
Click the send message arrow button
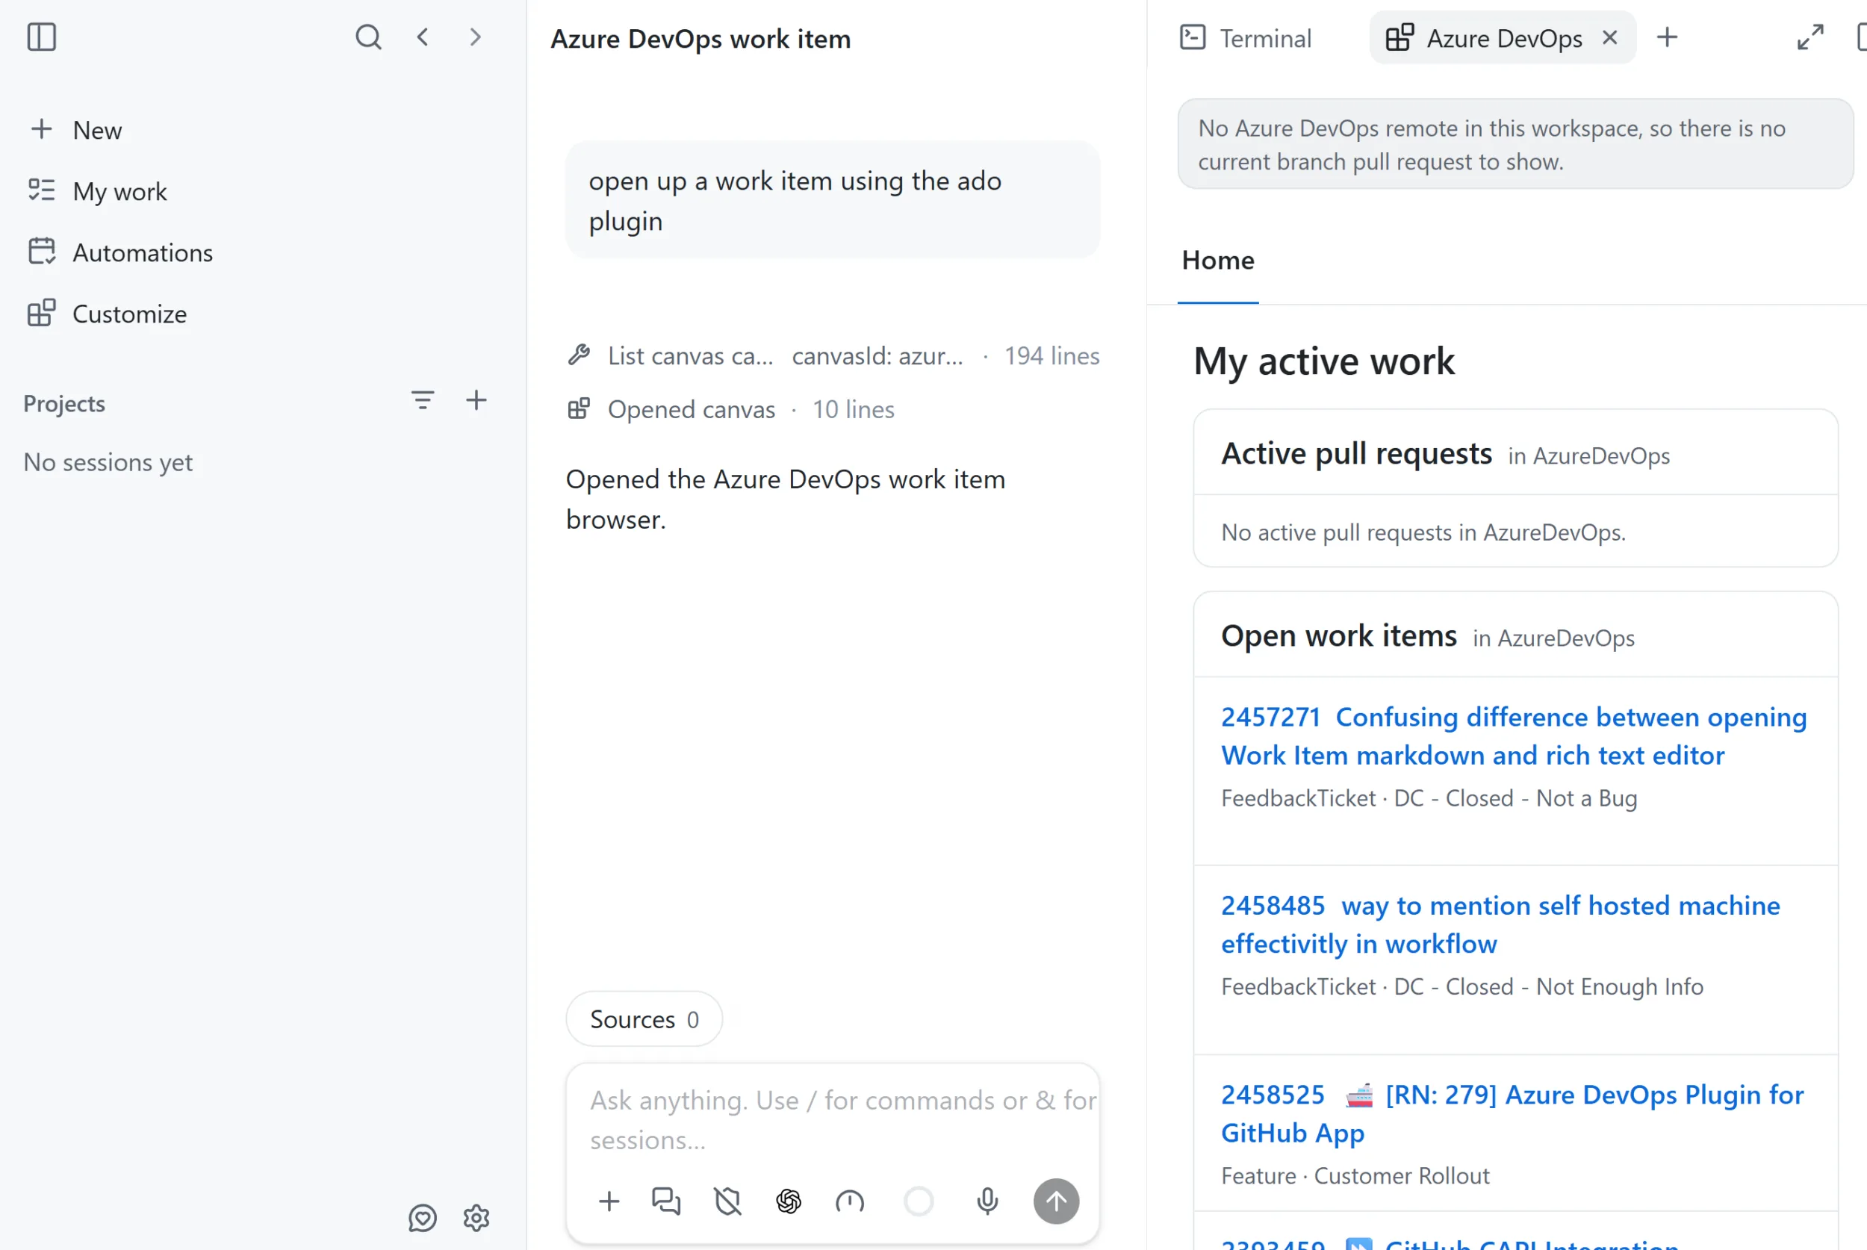point(1056,1201)
